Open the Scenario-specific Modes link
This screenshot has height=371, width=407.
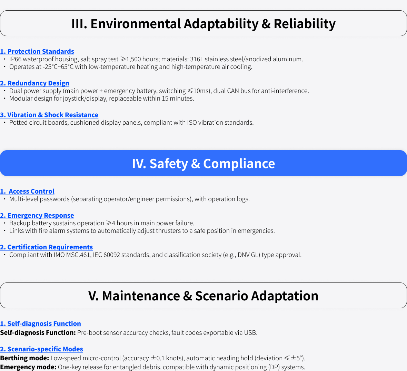tap(41, 349)
